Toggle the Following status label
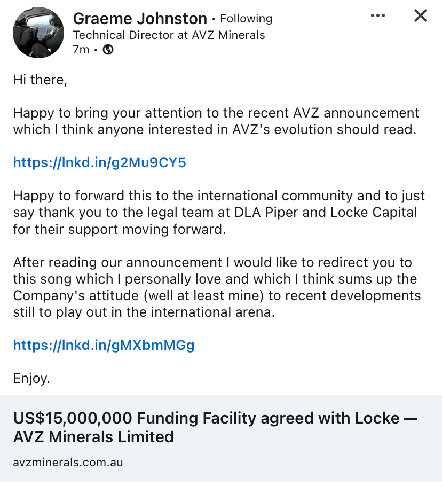 coord(246,19)
